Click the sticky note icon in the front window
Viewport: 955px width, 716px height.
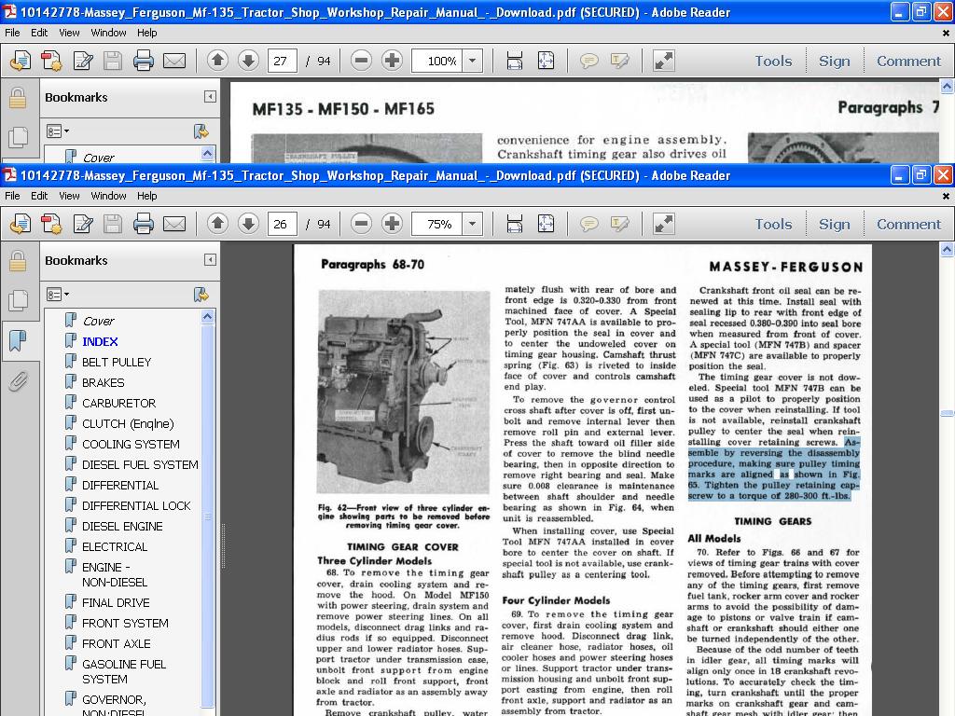point(588,224)
